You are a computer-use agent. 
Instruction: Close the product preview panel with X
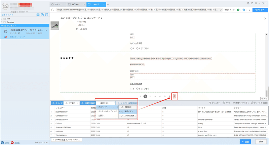coord(265,18)
